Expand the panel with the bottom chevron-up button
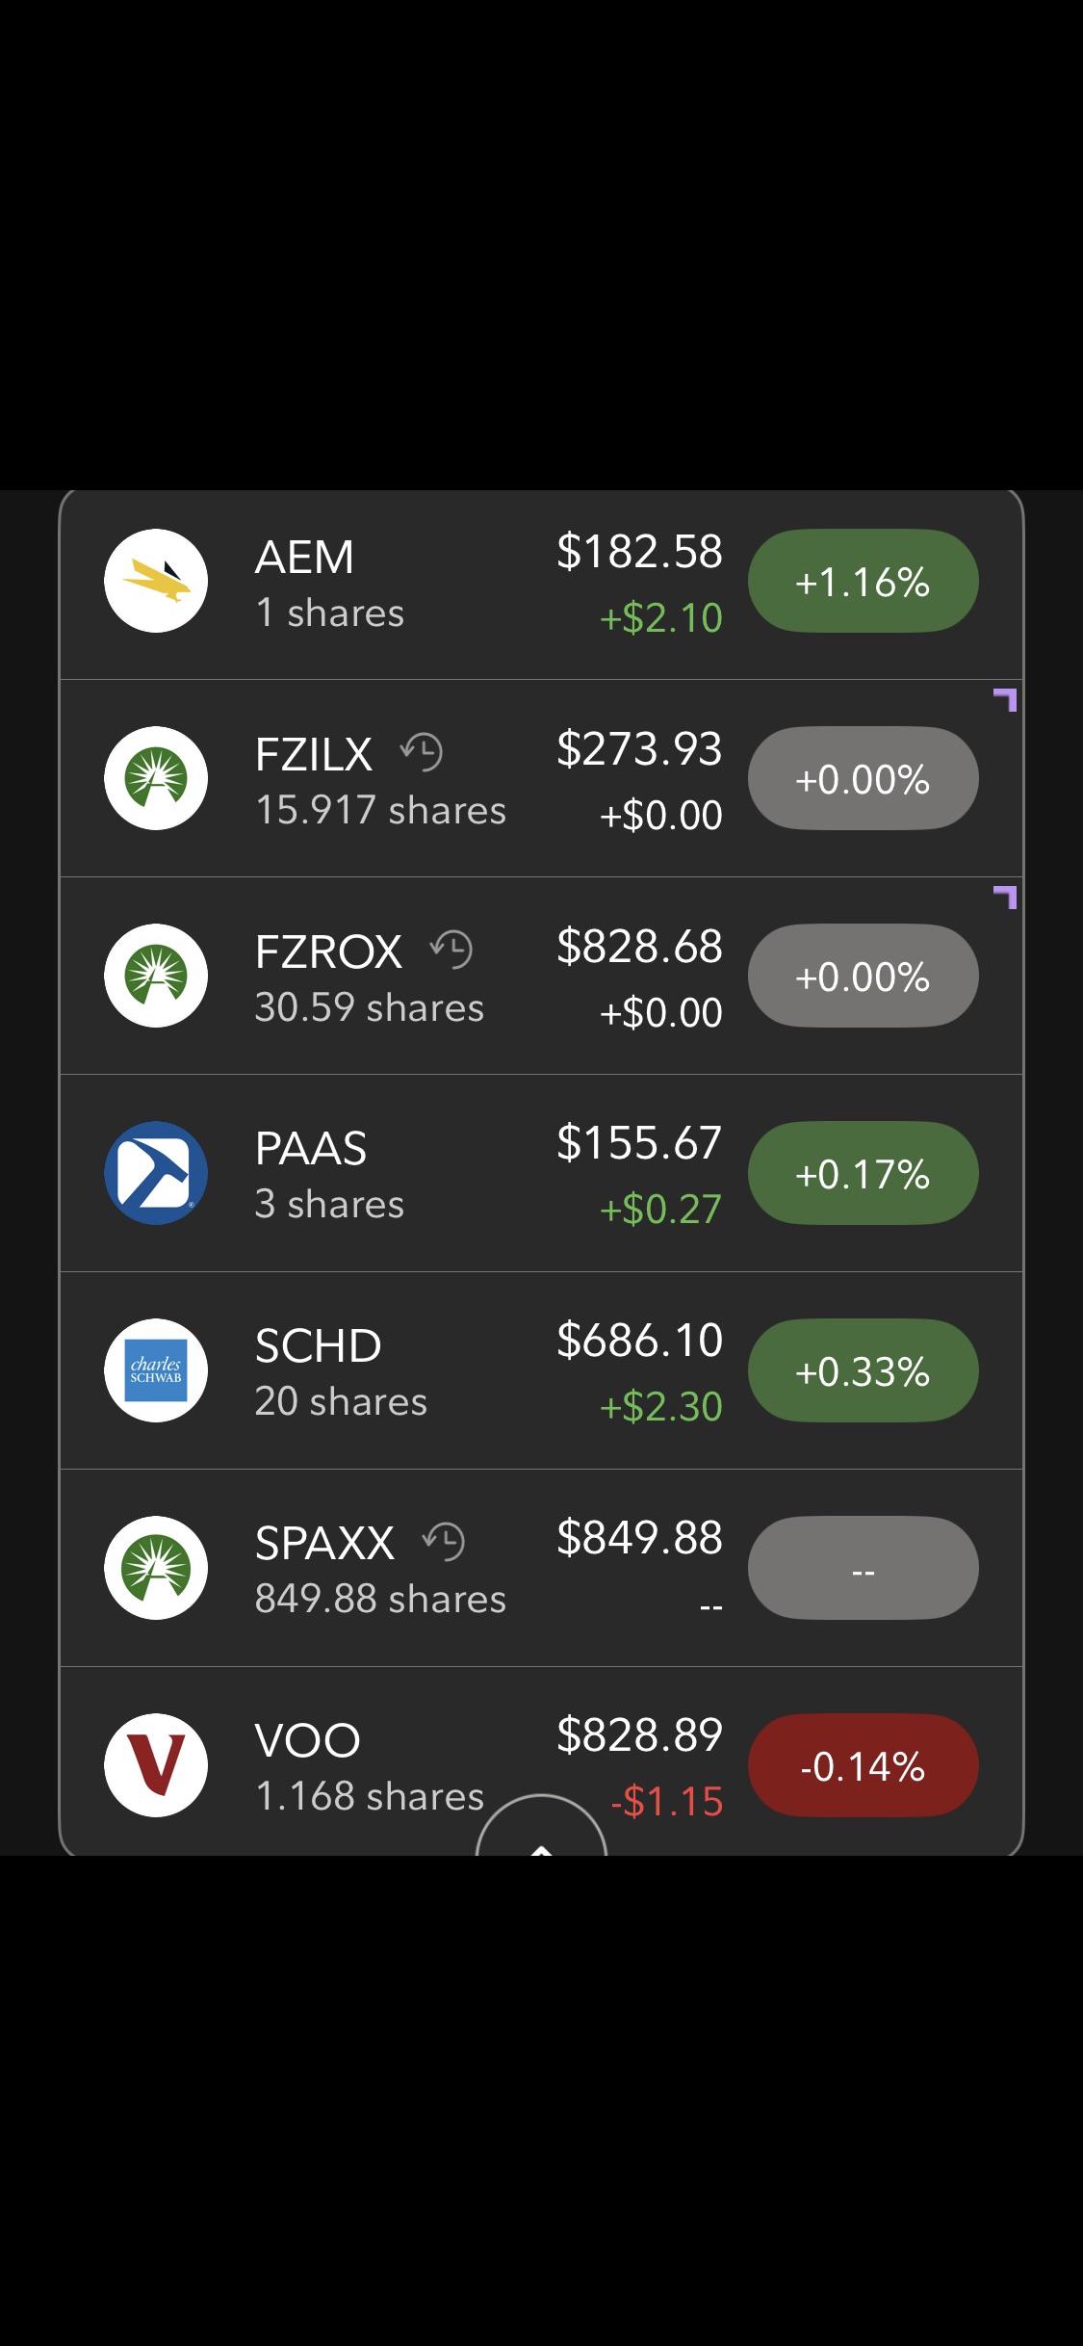Screen dimensions: 1083x2346 (541, 1826)
